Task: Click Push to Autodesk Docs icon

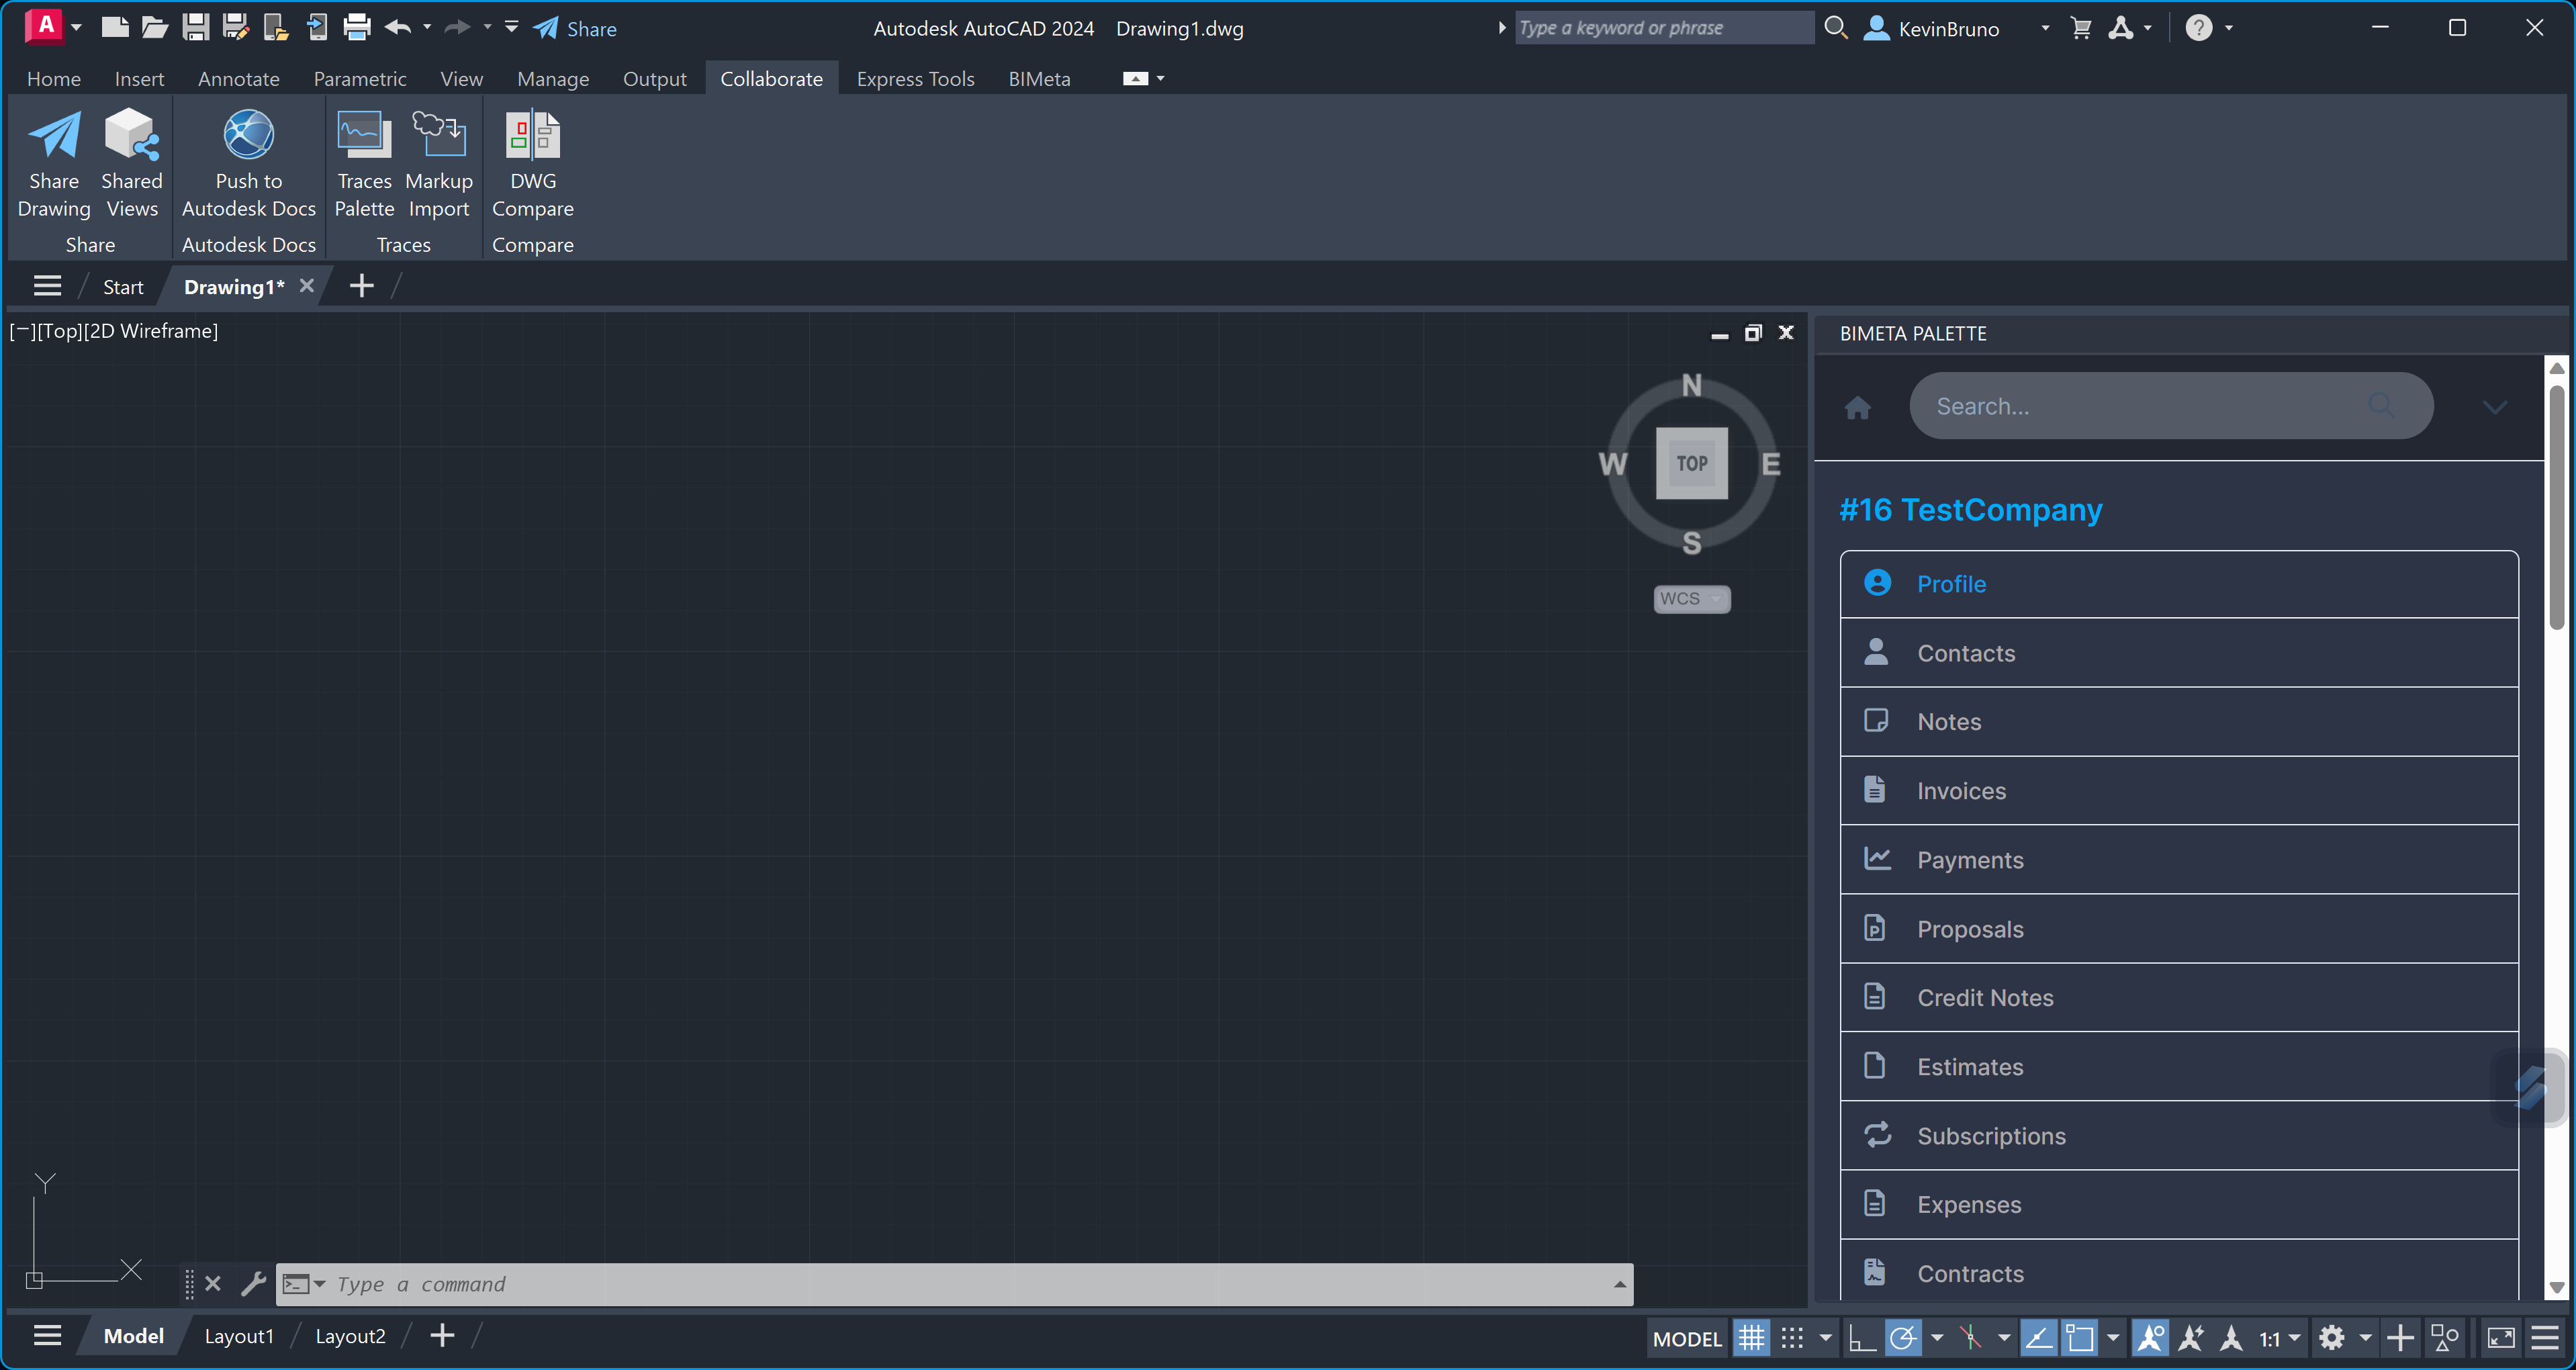Action: click(x=248, y=164)
